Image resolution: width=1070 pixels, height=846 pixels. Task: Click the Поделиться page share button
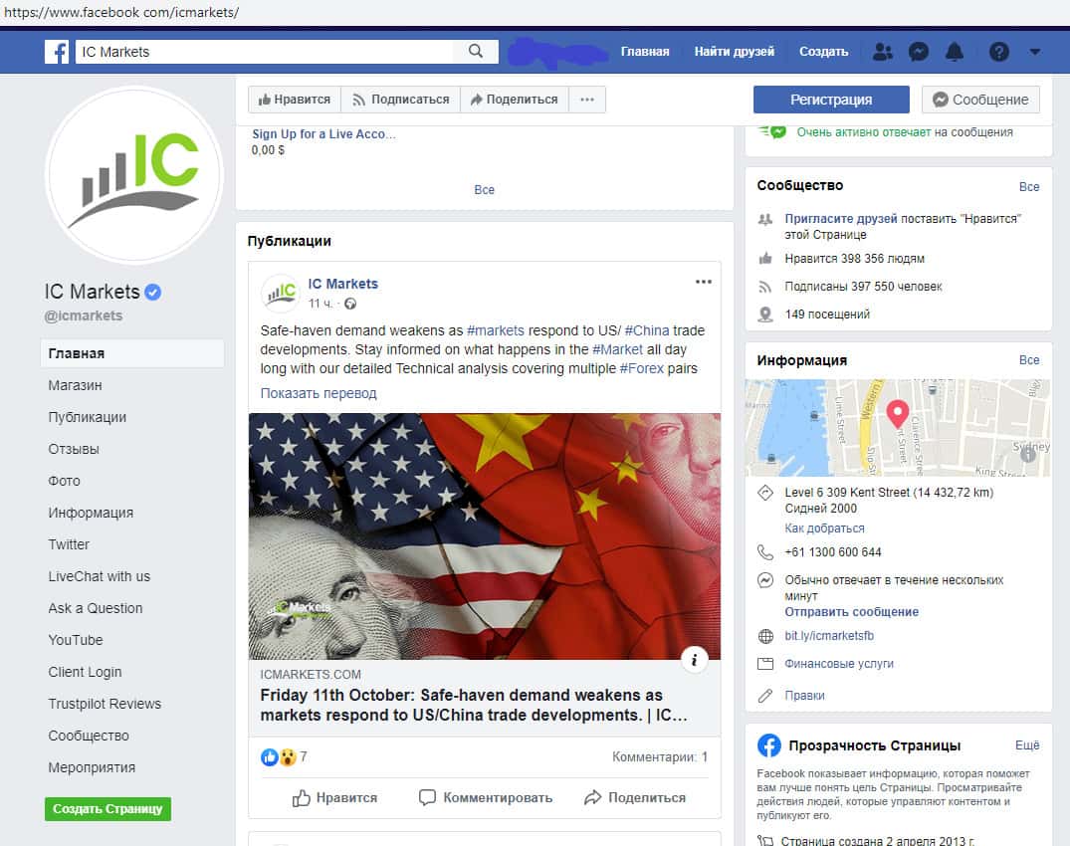click(x=515, y=100)
